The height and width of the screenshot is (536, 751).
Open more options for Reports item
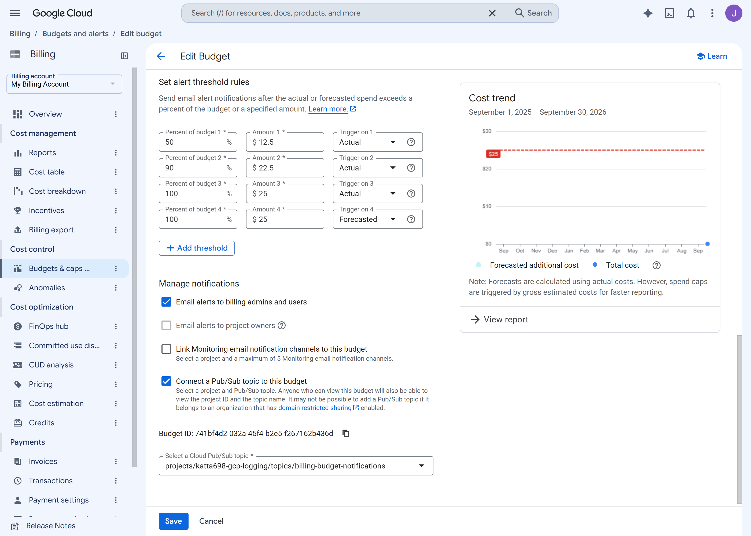coord(116,153)
